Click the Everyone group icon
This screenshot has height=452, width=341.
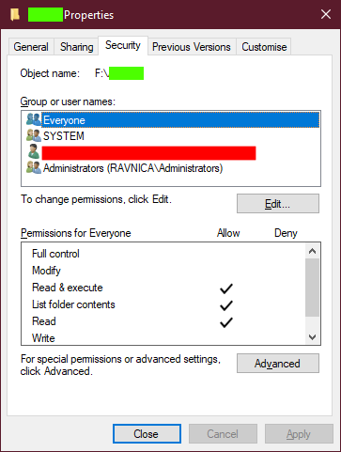(34, 119)
